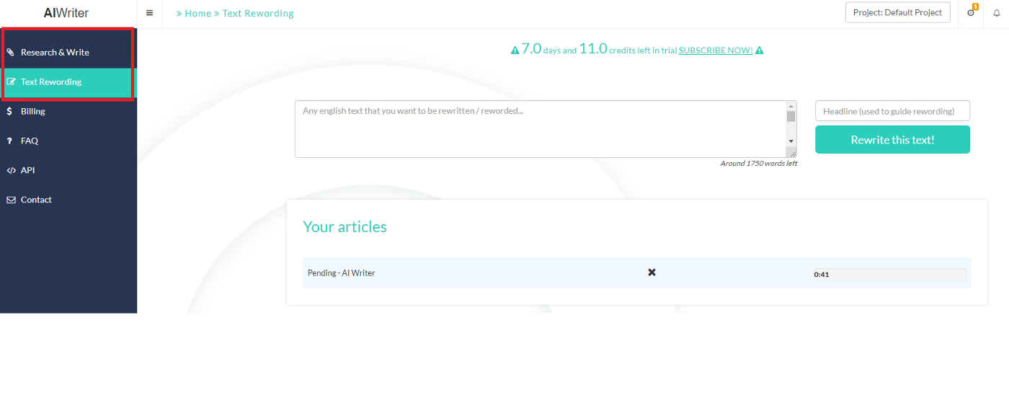
Task: Click the Text Rewording breadcrumb
Action: coord(258,13)
